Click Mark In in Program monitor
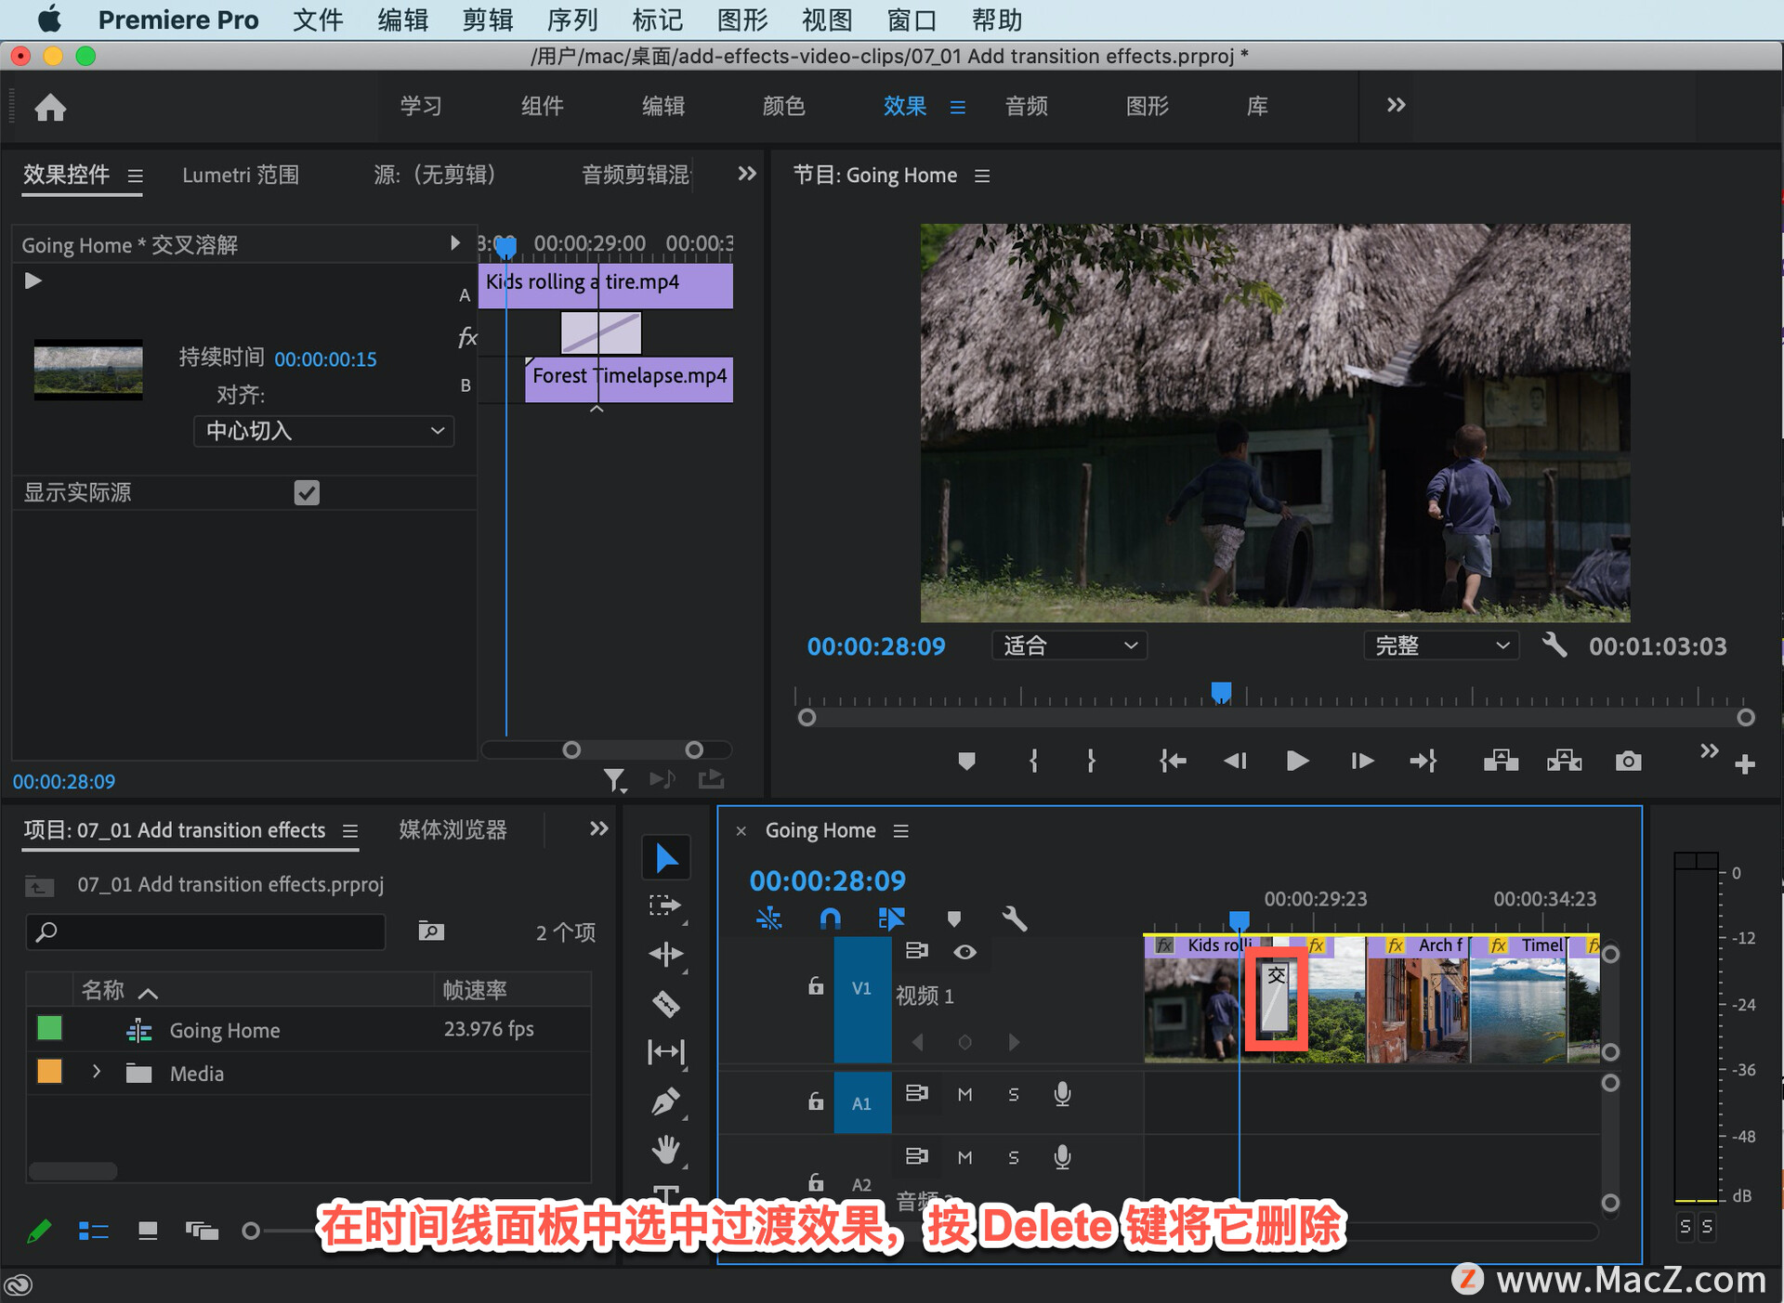Screen dimensions: 1784x1303 point(1033,762)
